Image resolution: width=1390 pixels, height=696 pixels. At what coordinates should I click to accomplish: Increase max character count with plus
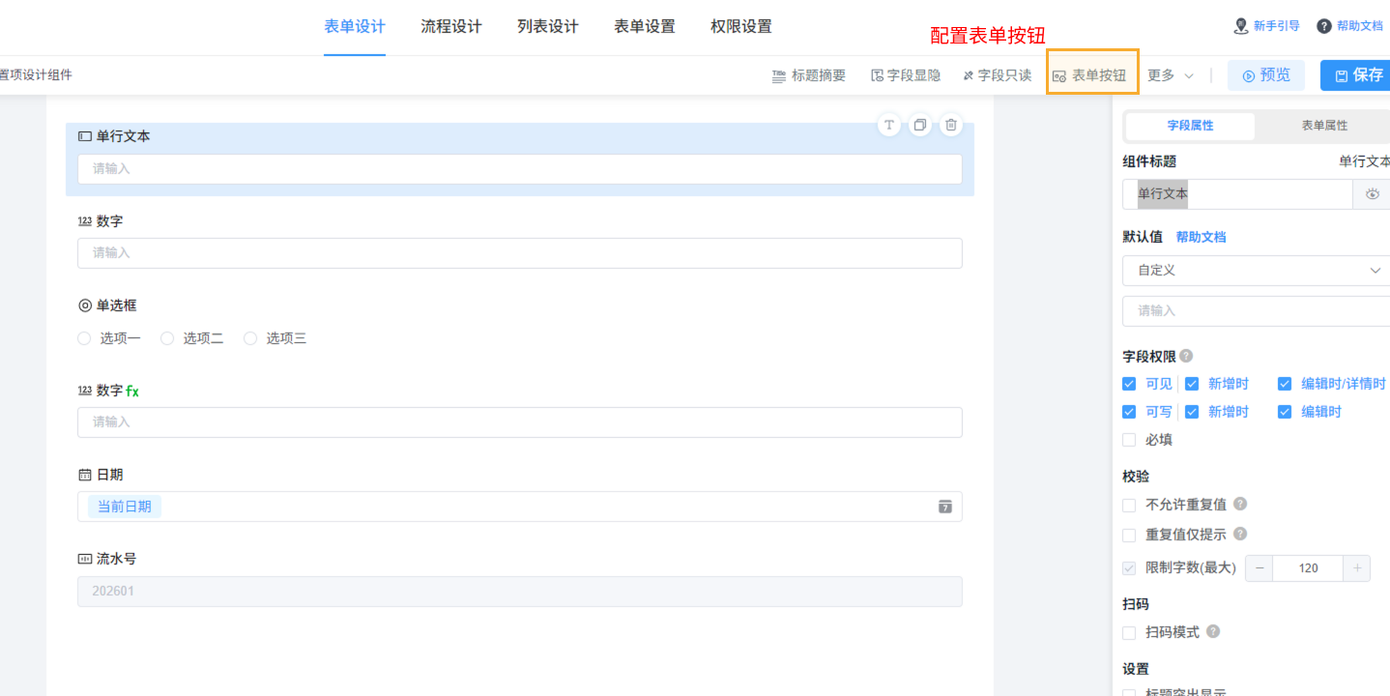1357,568
